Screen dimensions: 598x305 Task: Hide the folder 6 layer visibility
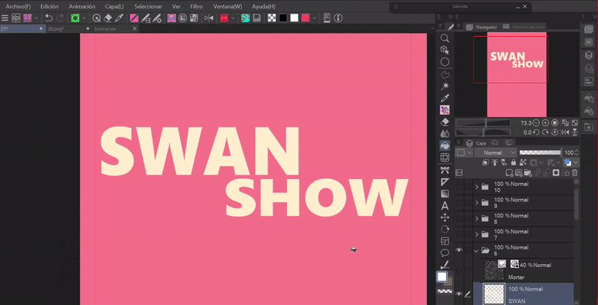[459, 251]
